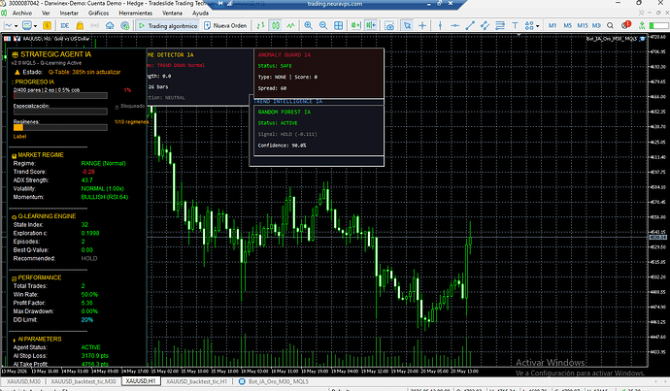Click the ANOMALY GUARD IA panel header
Viewport: 670px width, 391px height.
285,55
